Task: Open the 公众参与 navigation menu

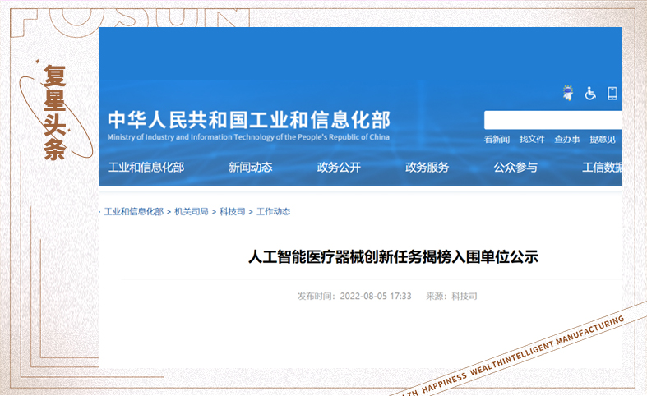Action: pyautogui.click(x=515, y=168)
